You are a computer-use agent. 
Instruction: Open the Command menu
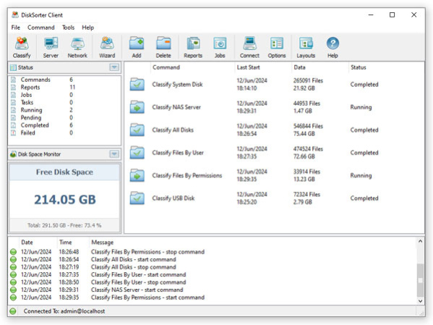pyautogui.click(x=41, y=28)
